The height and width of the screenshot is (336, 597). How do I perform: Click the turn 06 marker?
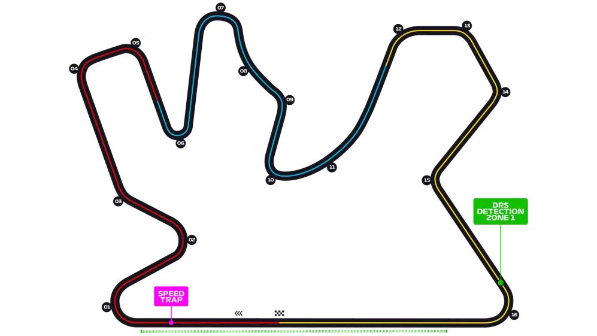tap(180, 143)
